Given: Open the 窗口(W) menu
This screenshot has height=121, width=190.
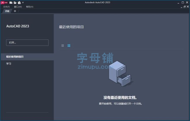Looking at the screenshot, I should (x=18, y=7).
